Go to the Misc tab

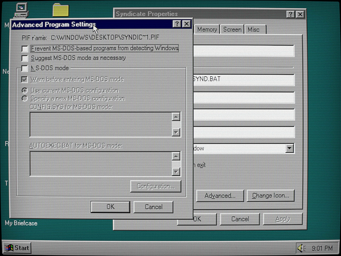[x=253, y=30]
